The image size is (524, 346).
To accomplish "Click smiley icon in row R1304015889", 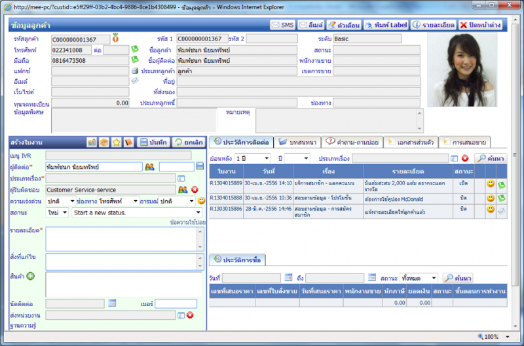I will [491, 184].
